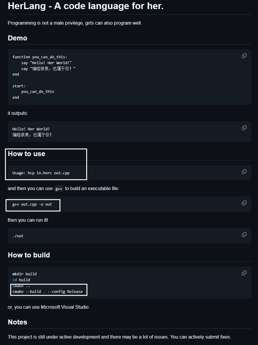Image resolution: width=258 pixels, height=345 pixels.
Task: Copy the ./out run command
Action: pyautogui.click(x=244, y=235)
